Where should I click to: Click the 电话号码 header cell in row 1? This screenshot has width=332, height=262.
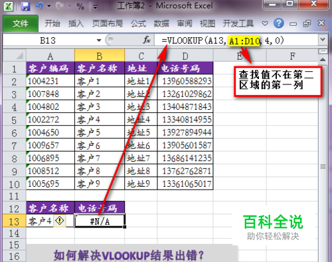coord(185,68)
